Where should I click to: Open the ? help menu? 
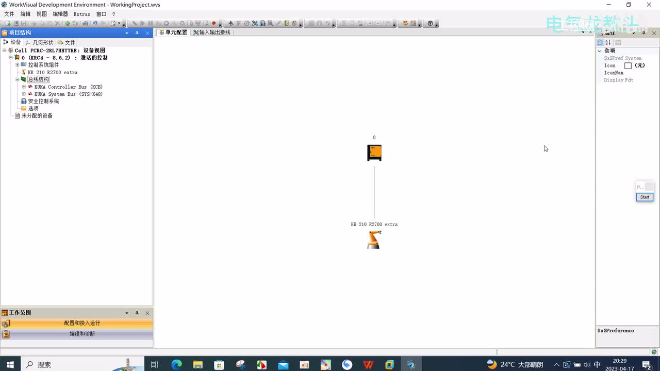pos(114,14)
